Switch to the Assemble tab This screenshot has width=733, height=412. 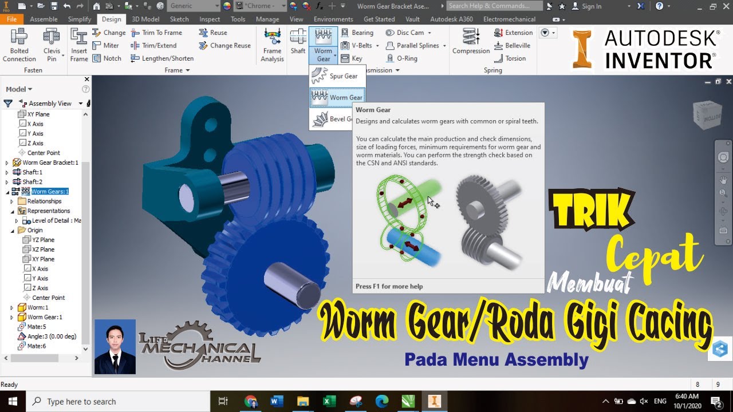(44, 19)
